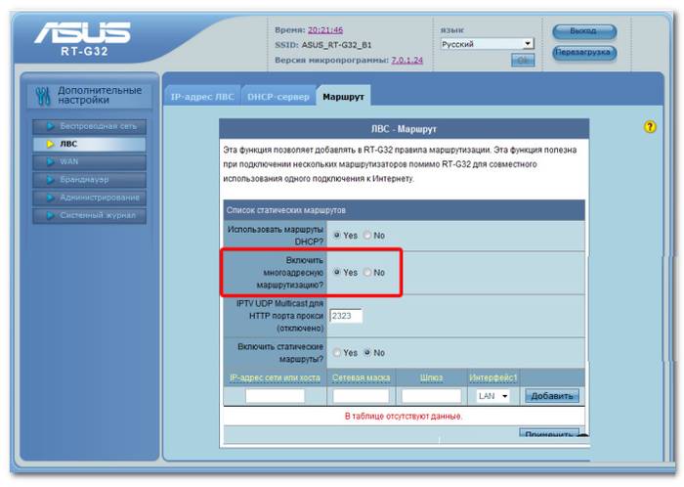Switch to the IP-адрес ЛВС tab
This screenshot has width=684, height=487.
click(x=202, y=97)
